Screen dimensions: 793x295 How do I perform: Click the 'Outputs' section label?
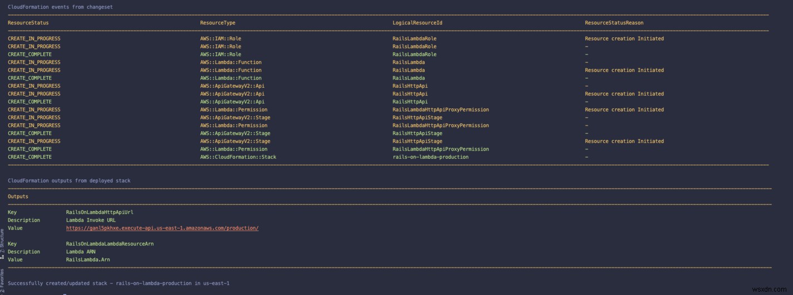18,197
